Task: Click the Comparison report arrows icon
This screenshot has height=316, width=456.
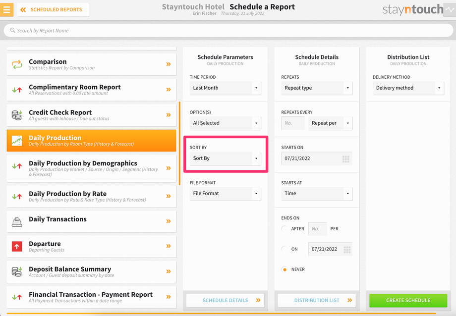Action: click(17, 64)
